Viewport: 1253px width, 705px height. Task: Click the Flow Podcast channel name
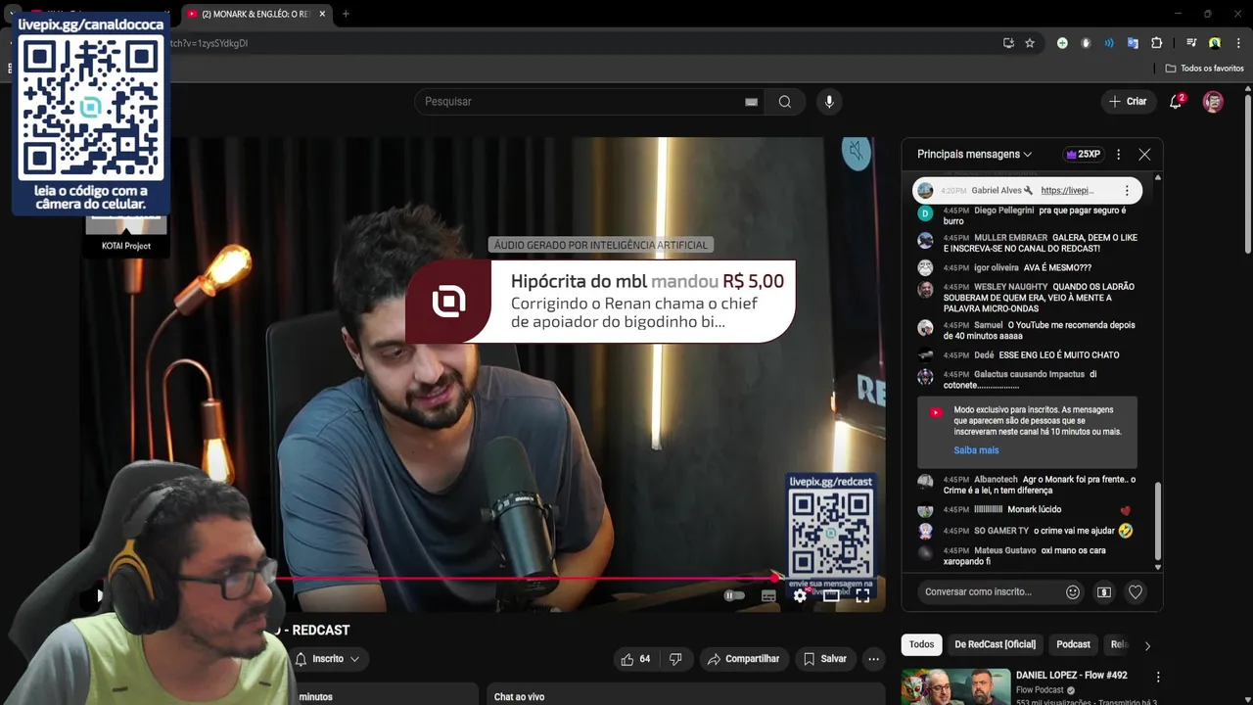[1040, 690]
